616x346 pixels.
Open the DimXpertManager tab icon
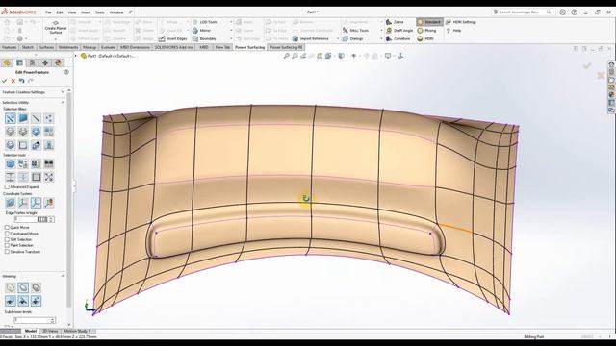click(45, 62)
